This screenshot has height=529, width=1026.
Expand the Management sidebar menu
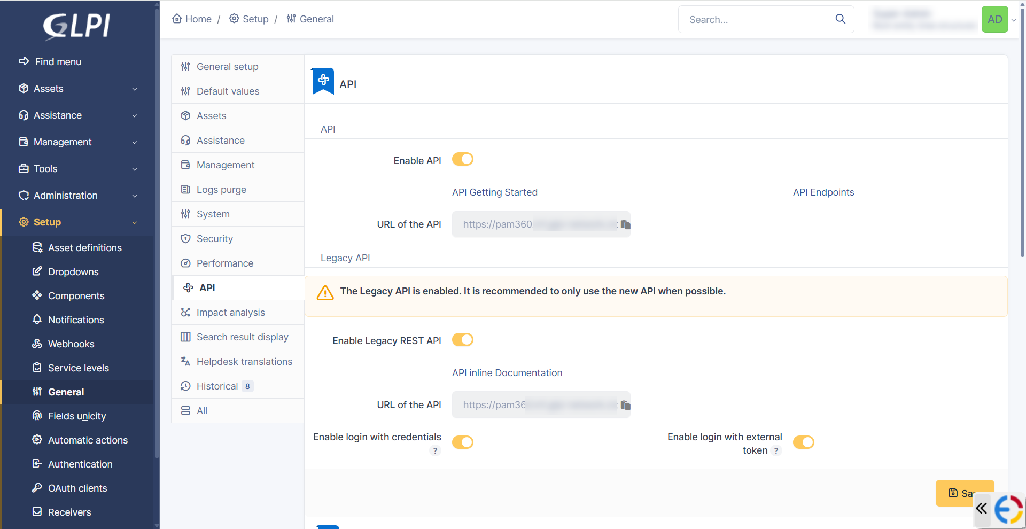coord(77,142)
